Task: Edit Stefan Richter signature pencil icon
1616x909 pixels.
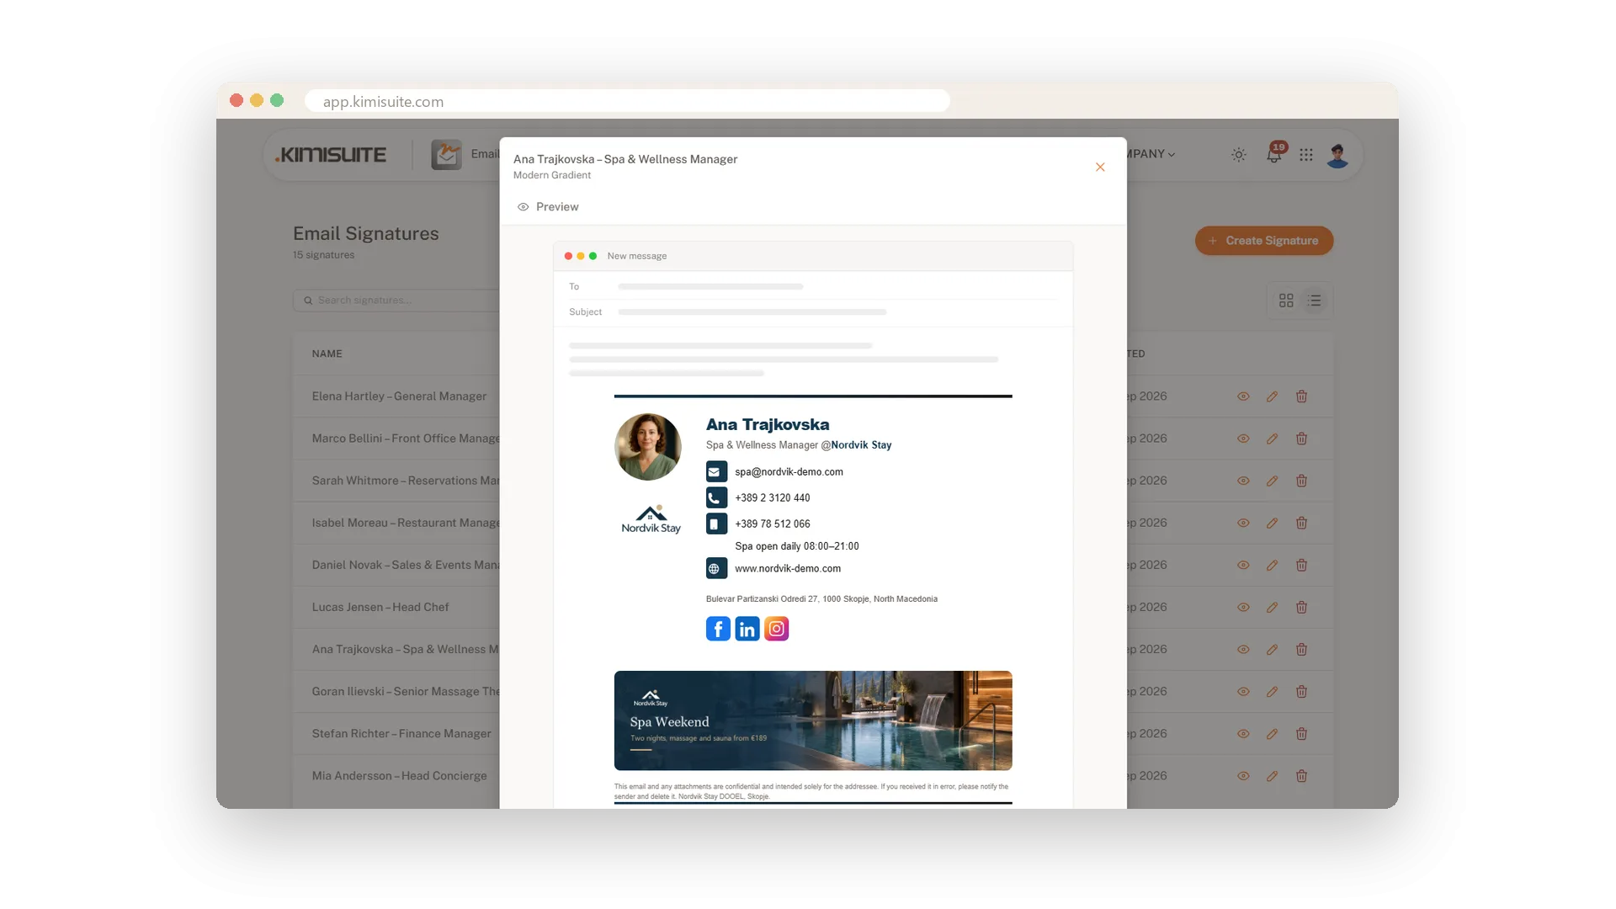Action: (x=1272, y=733)
